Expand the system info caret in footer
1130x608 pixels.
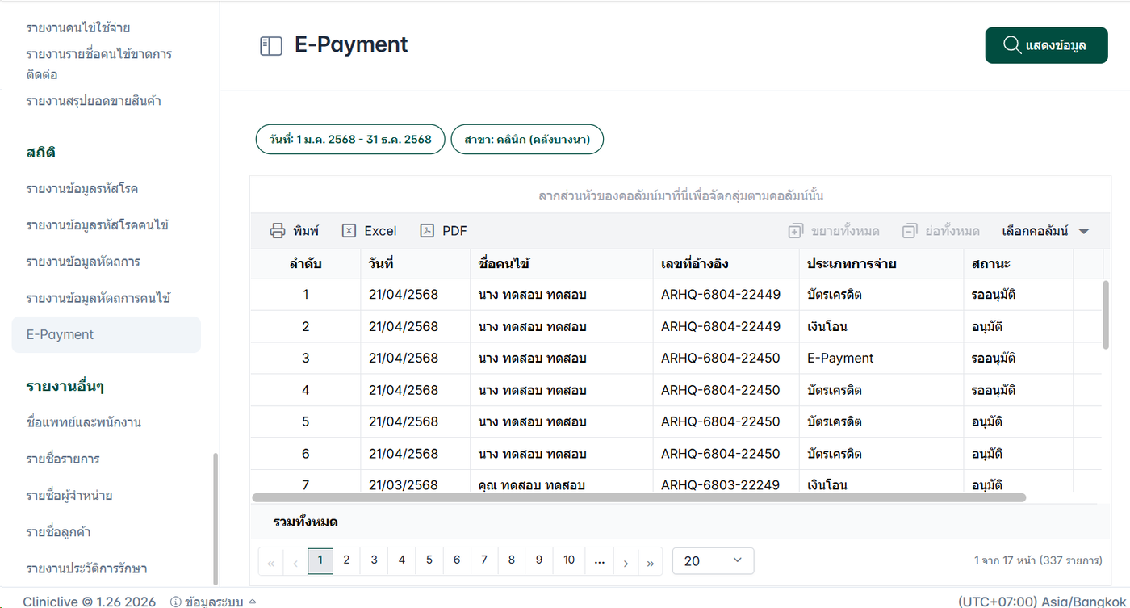[253, 602]
